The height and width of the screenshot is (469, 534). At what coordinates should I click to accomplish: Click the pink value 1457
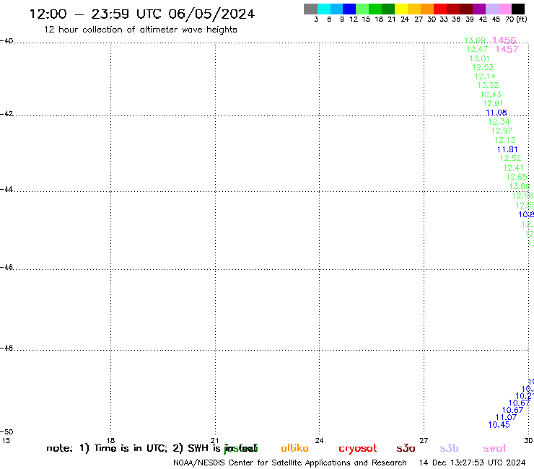[x=507, y=49]
